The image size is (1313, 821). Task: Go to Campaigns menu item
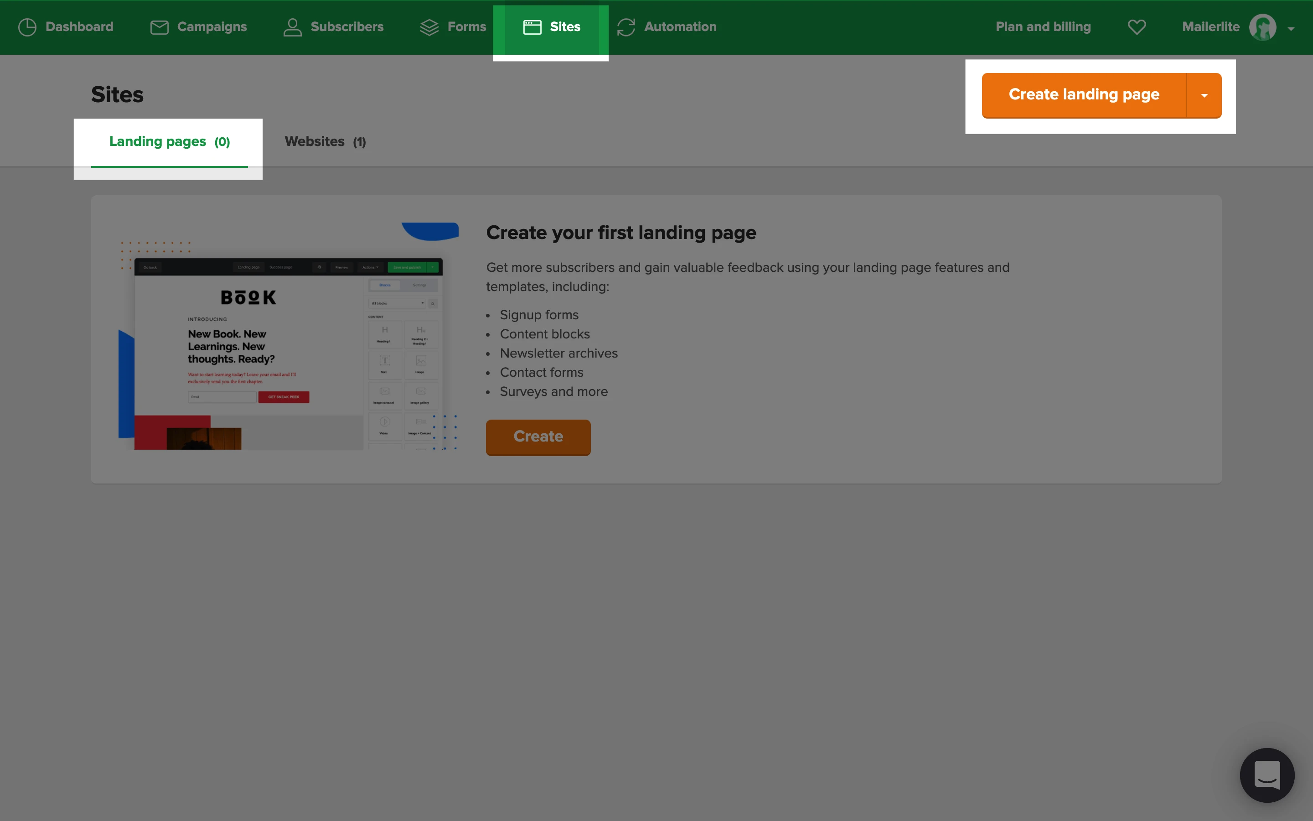click(212, 27)
